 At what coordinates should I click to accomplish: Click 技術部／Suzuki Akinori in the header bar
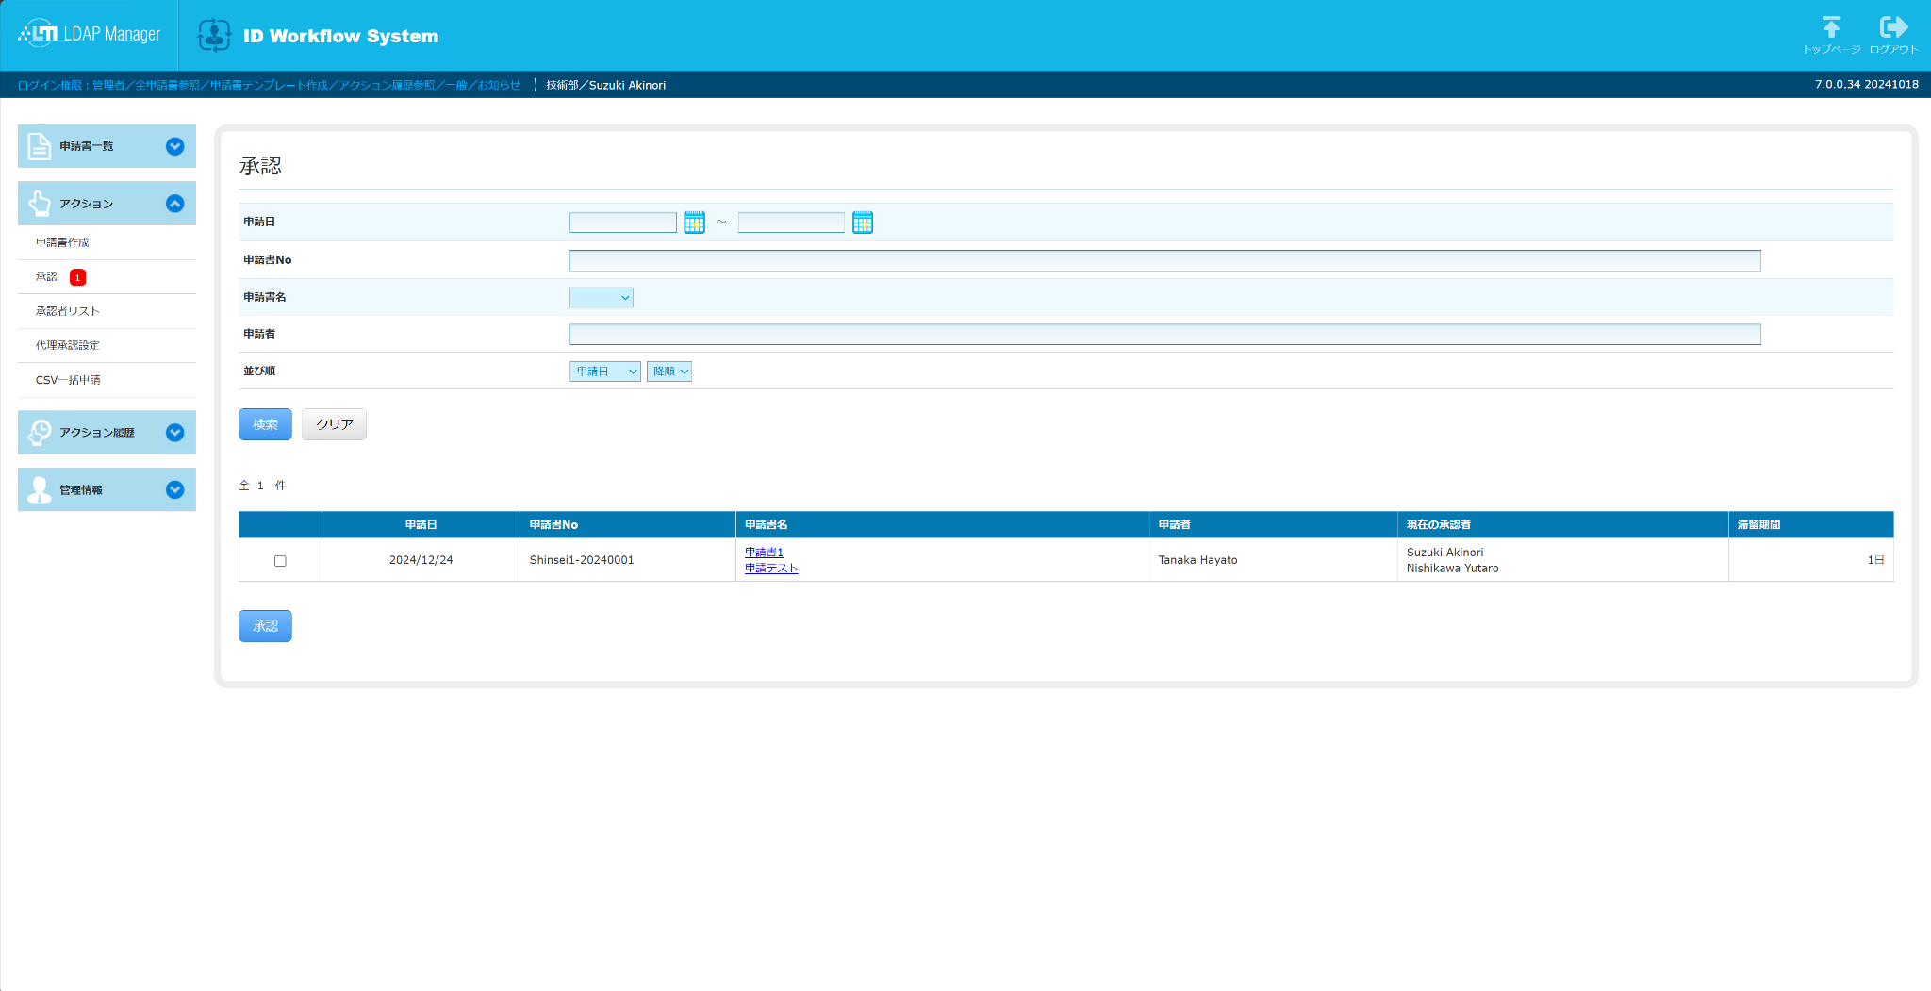point(605,85)
